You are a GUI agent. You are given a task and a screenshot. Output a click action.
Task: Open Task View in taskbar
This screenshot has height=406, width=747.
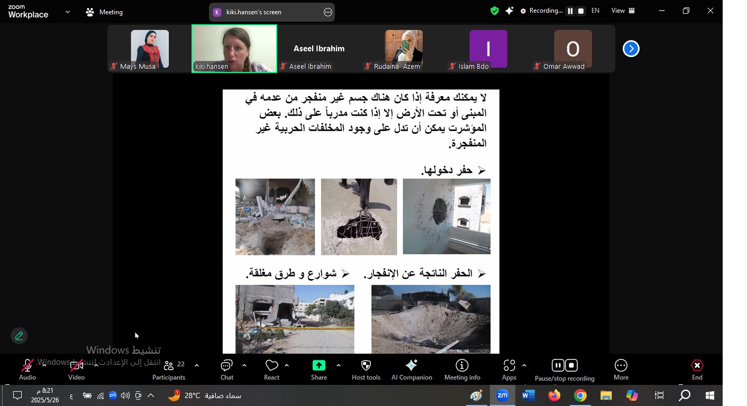pos(659,395)
